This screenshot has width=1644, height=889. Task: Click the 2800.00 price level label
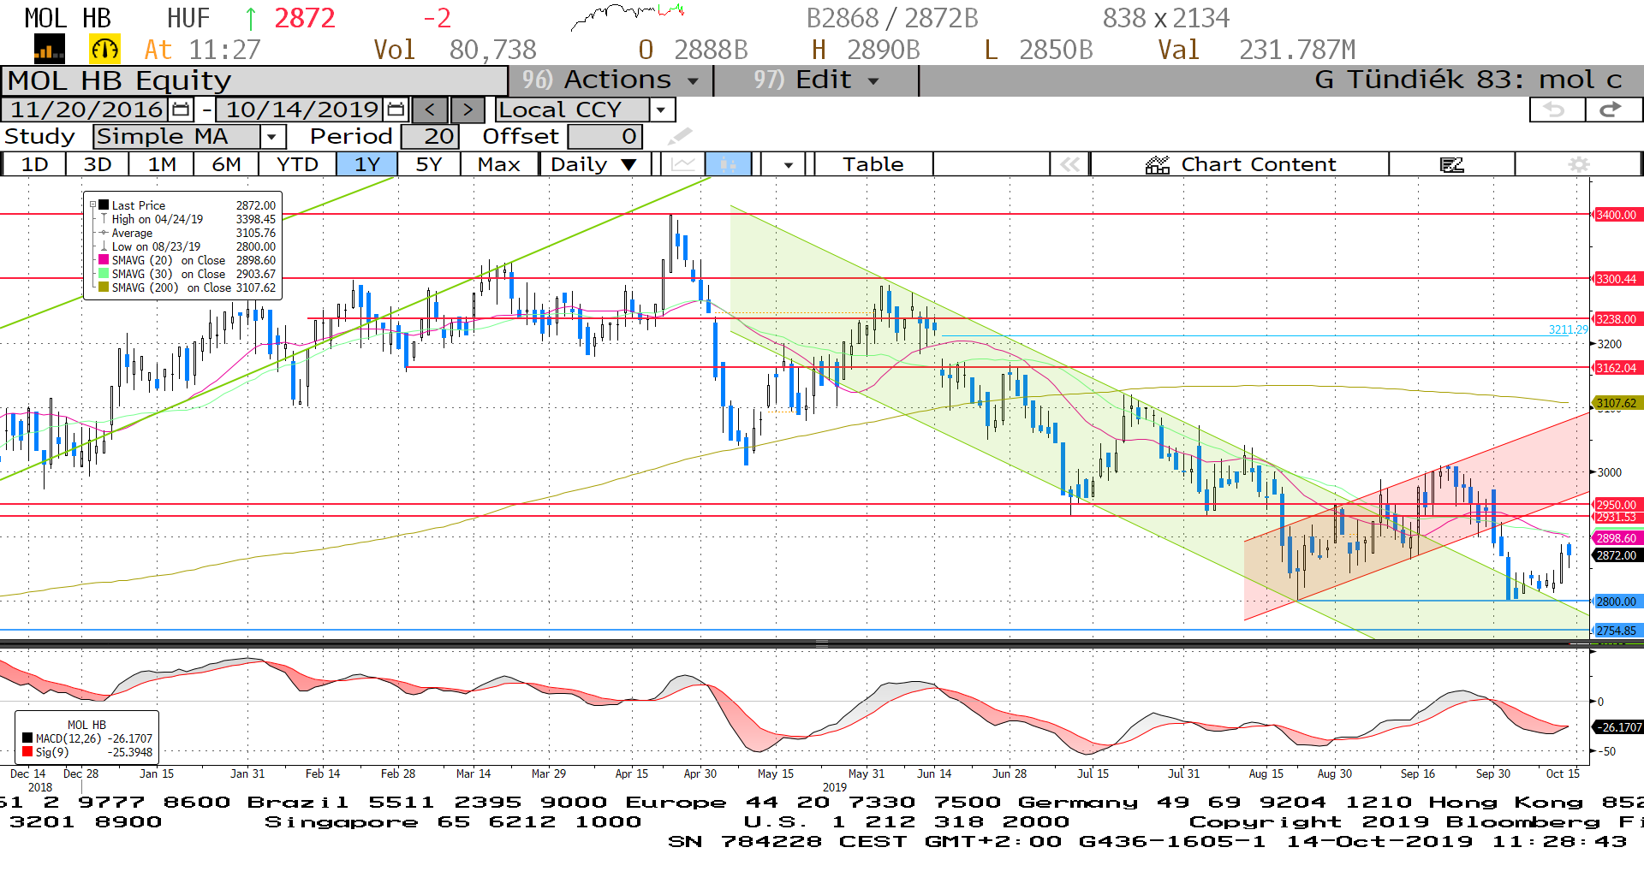(1617, 602)
